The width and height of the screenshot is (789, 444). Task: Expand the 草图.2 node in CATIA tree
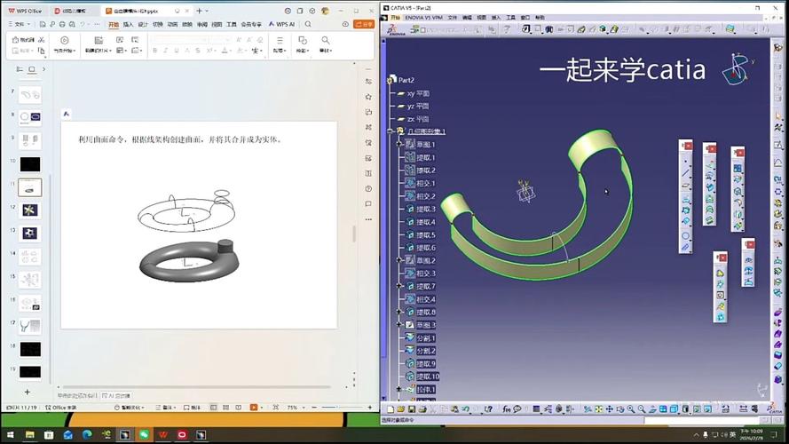(x=399, y=260)
